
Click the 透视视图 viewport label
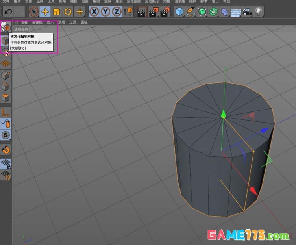21,29
